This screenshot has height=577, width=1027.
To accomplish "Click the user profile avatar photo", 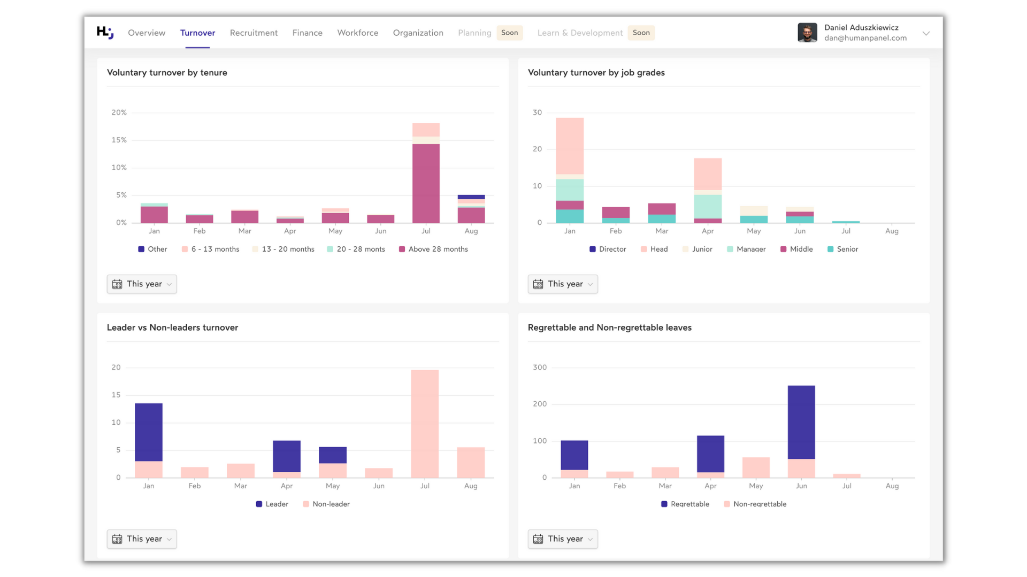I will pos(807,33).
